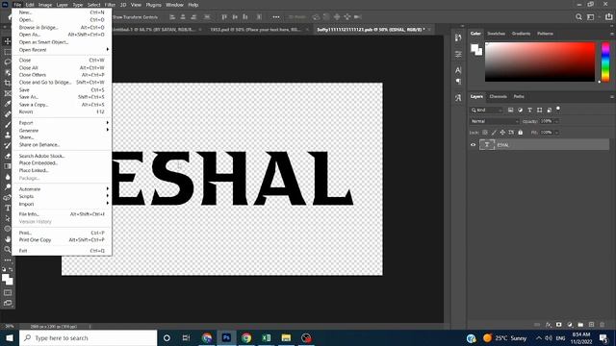
Task: Select the Frame tool
Action: [8, 93]
